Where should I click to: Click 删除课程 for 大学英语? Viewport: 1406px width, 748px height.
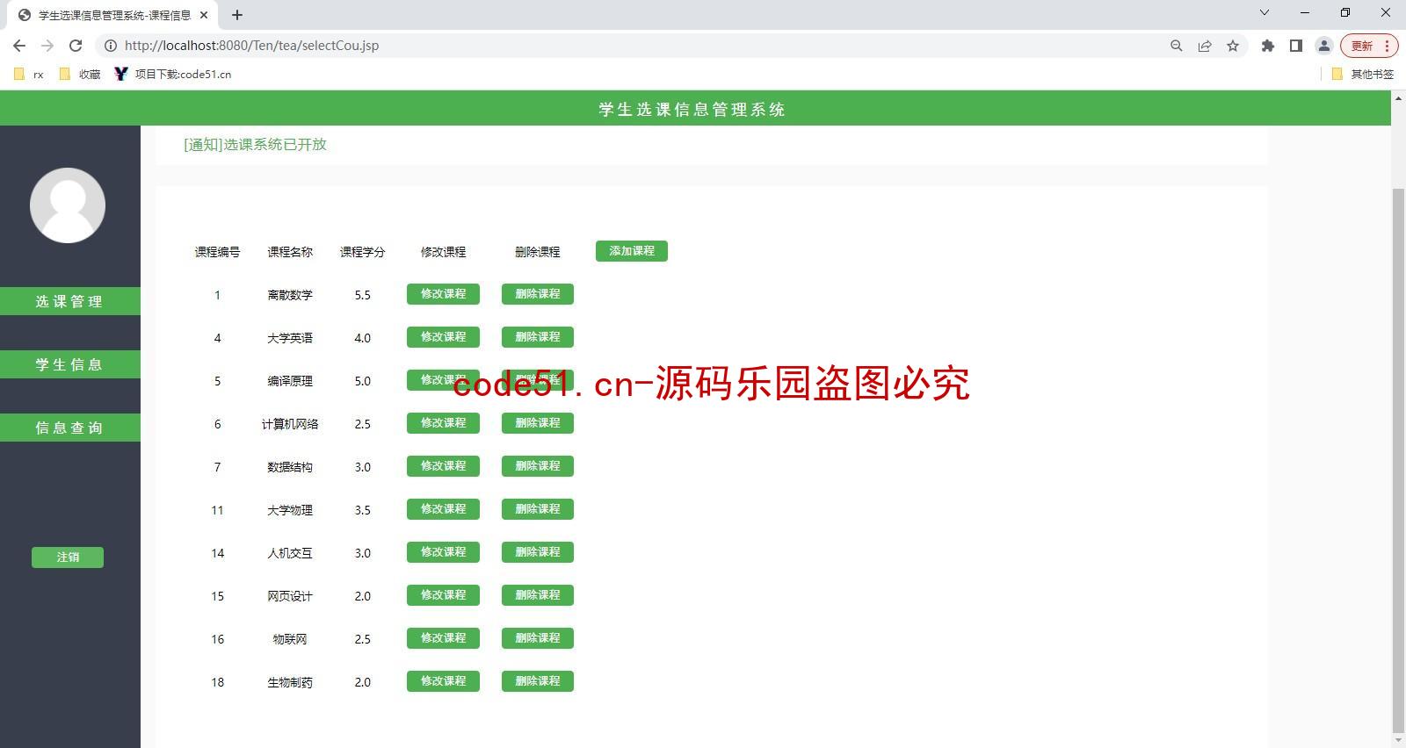pyautogui.click(x=538, y=337)
